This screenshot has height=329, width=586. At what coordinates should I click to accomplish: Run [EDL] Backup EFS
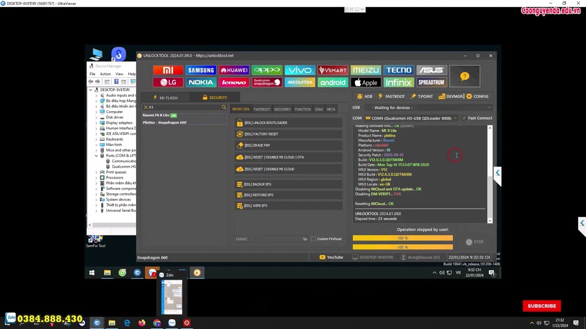tap(289, 185)
